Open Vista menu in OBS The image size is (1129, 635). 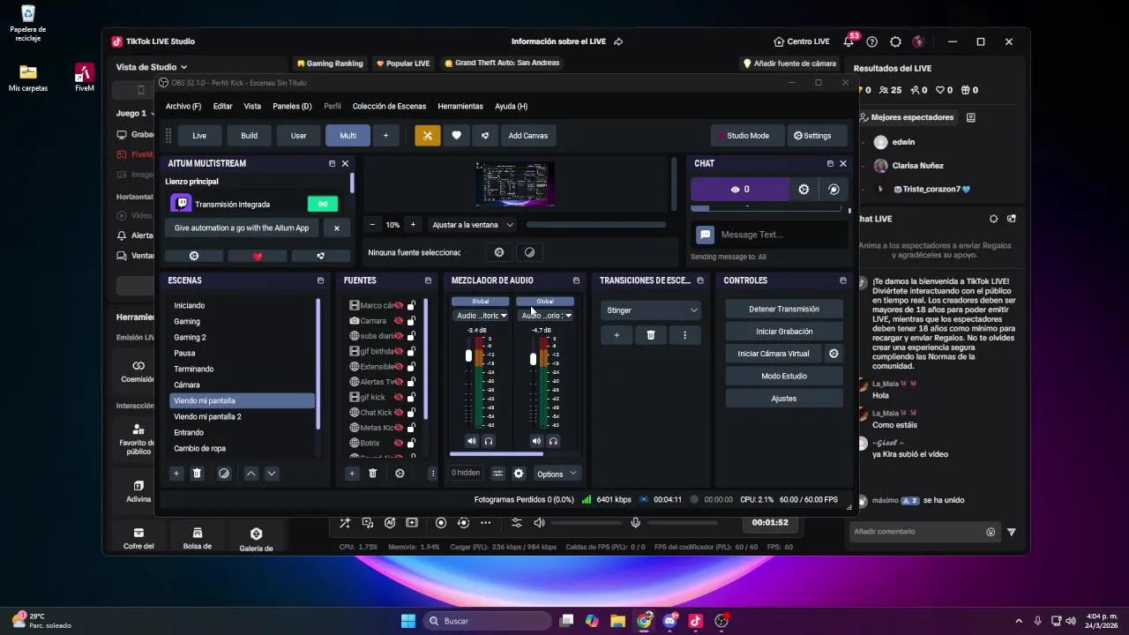click(x=252, y=106)
